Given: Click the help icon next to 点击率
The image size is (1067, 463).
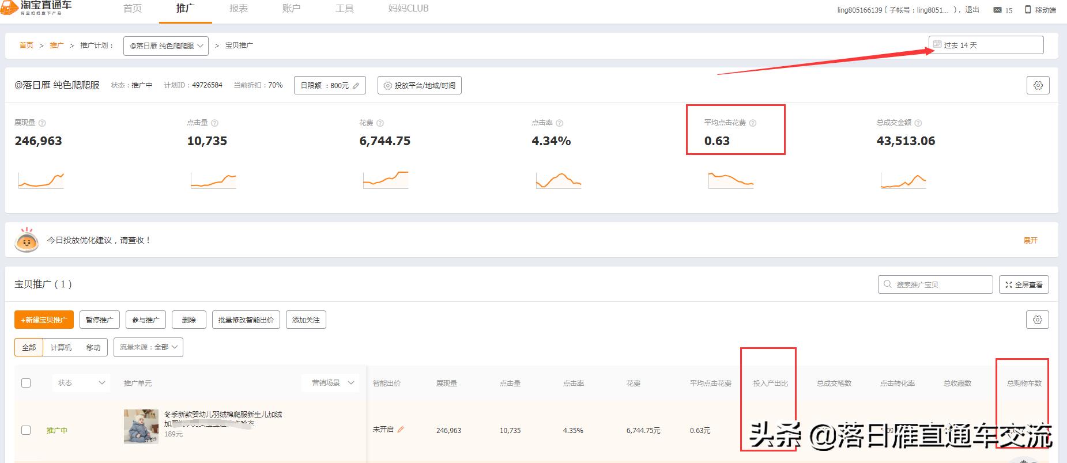Looking at the screenshot, I should [x=559, y=123].
